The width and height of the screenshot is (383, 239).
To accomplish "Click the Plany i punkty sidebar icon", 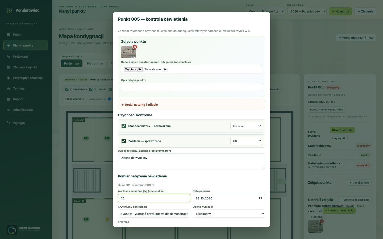I will (9, 45).
